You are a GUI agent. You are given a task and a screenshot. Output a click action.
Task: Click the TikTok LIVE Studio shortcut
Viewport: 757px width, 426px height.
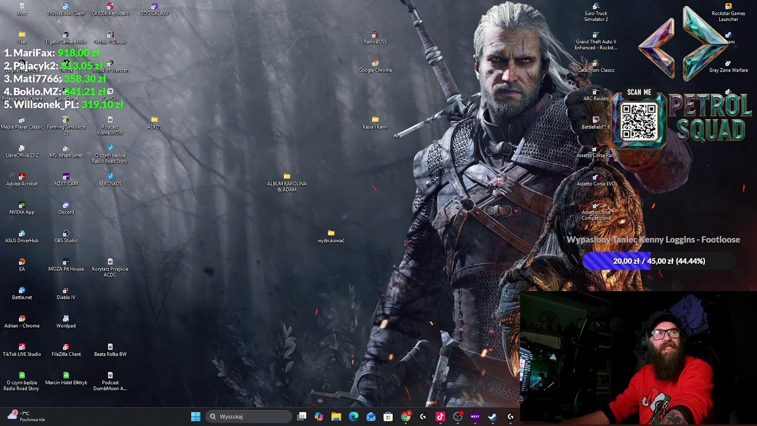click(x=22, y=350)
